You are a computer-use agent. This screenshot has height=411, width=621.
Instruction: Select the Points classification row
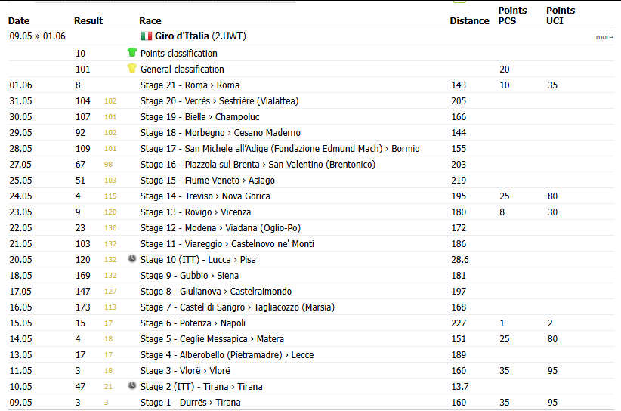click(311, 53)
